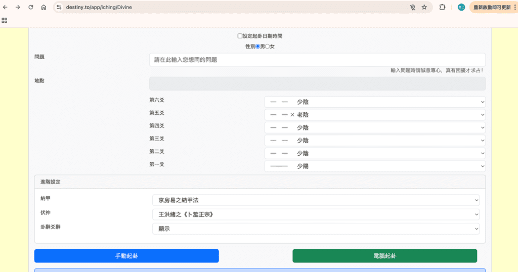Open the extensions puzzle icon
The height and width of the screenshot is (272, 518).
pos(443,8)
